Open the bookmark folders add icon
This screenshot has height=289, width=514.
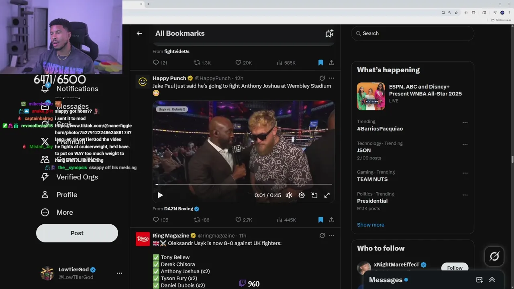point(329,33)
